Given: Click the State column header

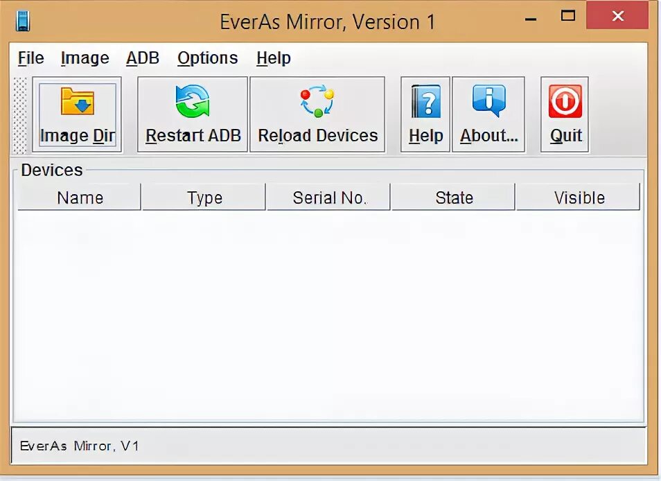Looking at the screenshot, I should (x=454, y=198).
